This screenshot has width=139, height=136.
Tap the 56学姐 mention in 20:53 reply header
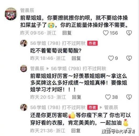coord(78,69)
